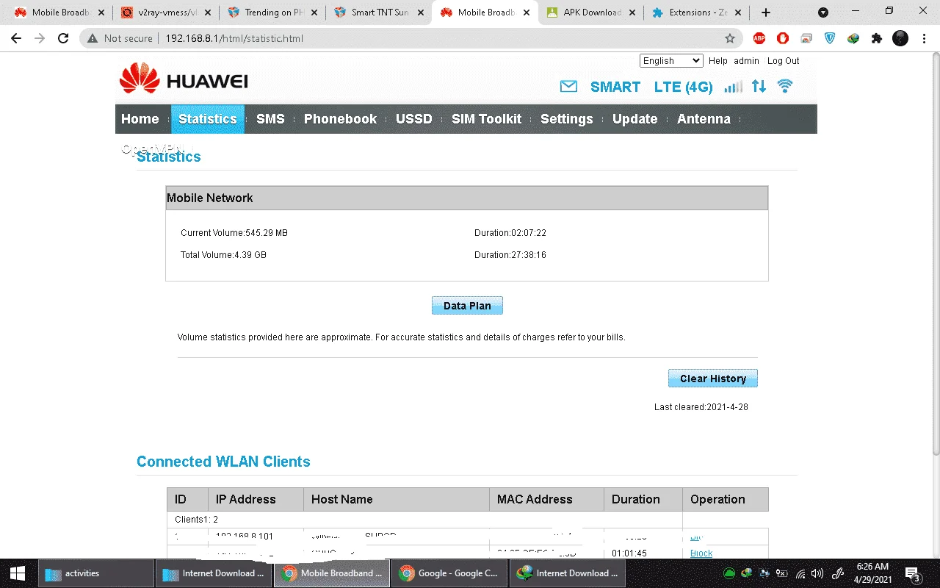Viewport: 940px width, 588px height.
Task: Open the Chrome tab search dropdown arrow
Action: tap(823, 12)
